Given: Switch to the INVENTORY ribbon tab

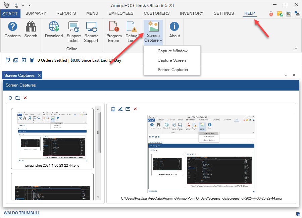Looking at the screenshot, I should pyautogui.click(x=192, y=13).
